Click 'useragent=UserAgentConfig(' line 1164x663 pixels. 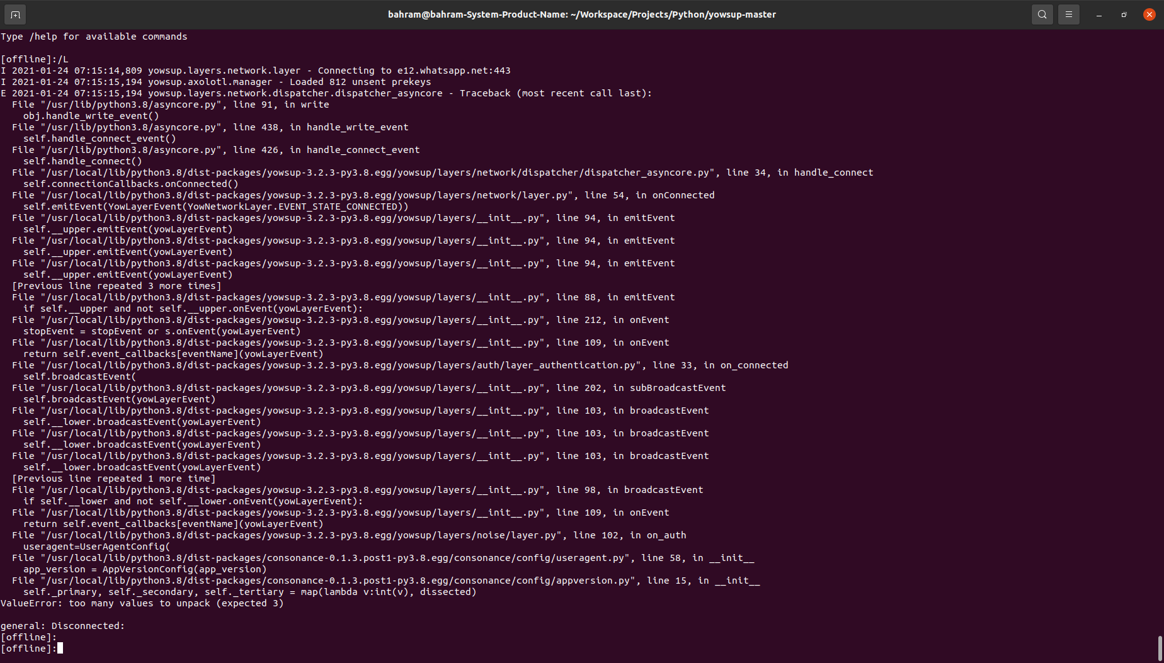(96, 547)
